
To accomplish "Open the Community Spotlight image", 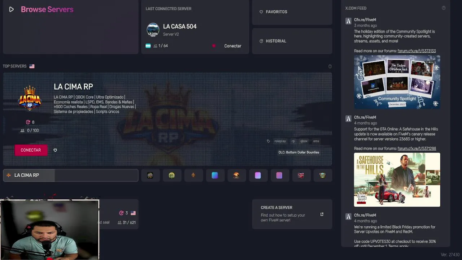I will (397, 82).
